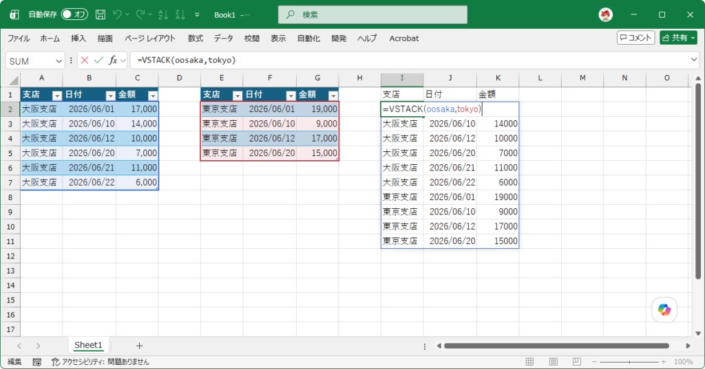Expand the formula bar chevron
Image resolution: width=705 pixels, height=369 pixels.
tap(694, 60)
